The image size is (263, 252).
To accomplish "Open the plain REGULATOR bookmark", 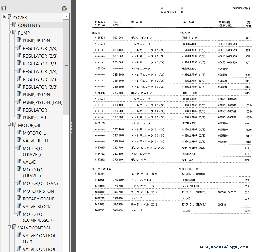I will point(35,110).
